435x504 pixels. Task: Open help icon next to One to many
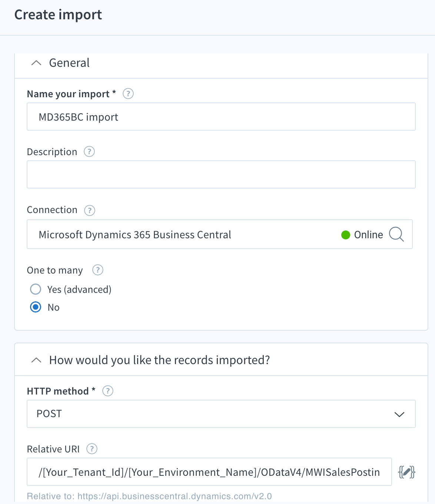[97, 270]
